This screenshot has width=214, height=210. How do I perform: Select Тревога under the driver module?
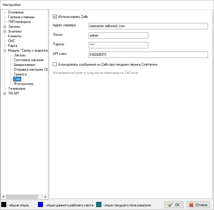point(20,74)
